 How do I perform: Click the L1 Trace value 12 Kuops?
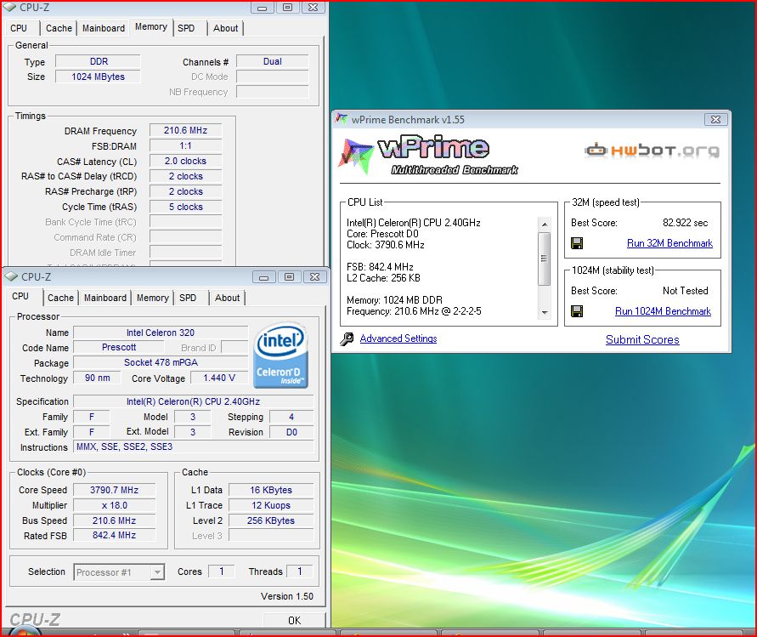pyautogui.click(x=271, y=505)
